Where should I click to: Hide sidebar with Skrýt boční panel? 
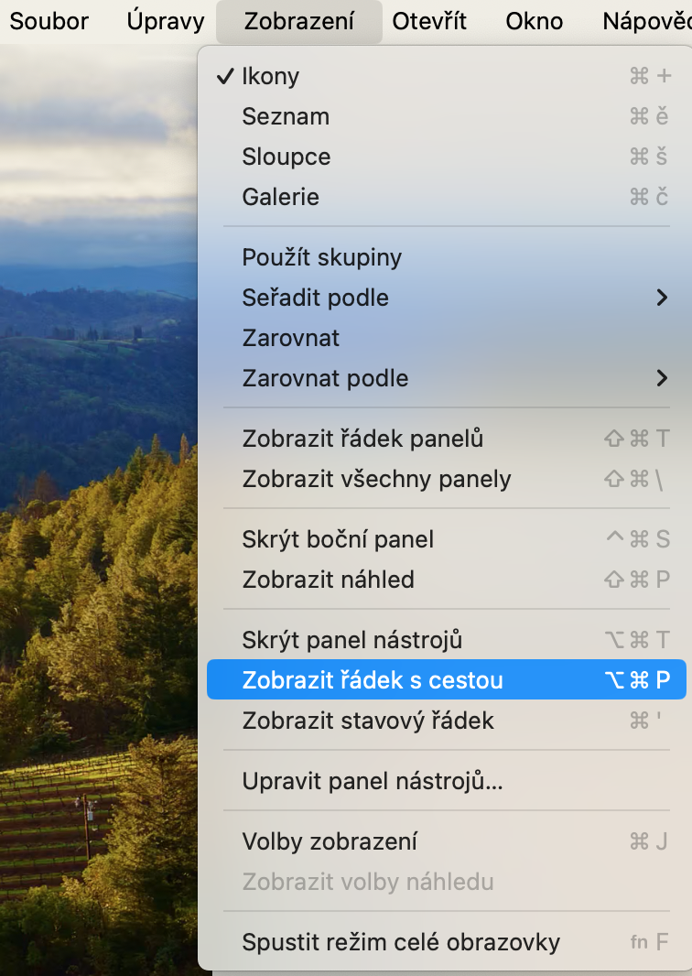coord(338,539)
